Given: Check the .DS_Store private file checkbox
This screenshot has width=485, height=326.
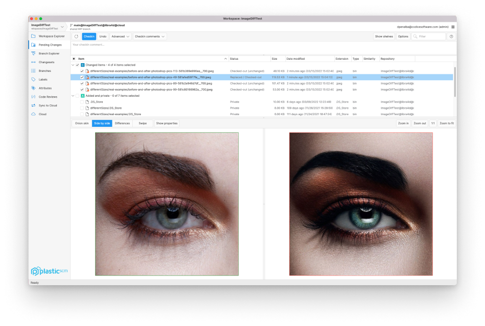Looking at the screenshot, I should [82, 102].
